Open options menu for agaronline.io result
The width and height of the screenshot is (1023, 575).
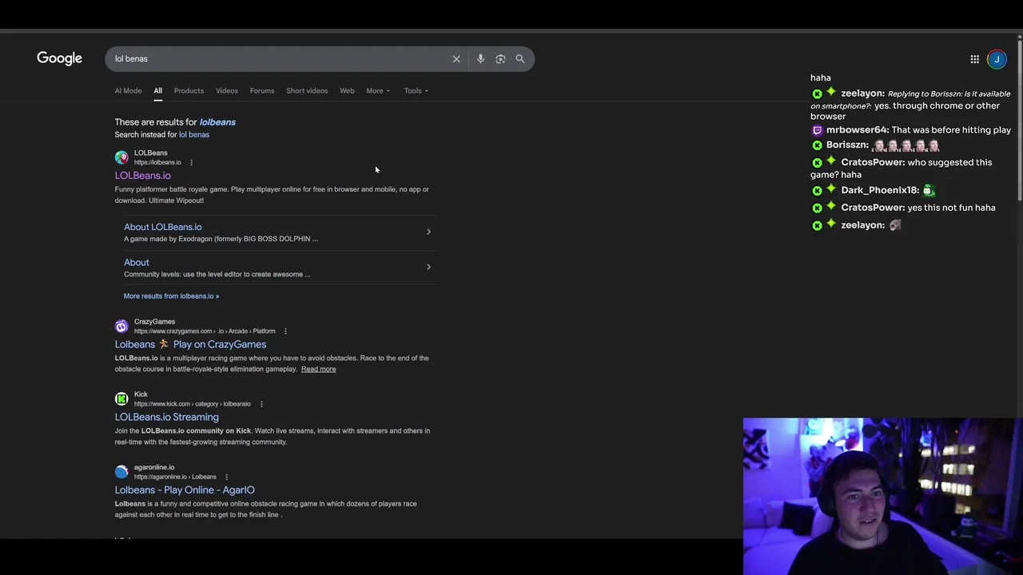tap(226, 477)
